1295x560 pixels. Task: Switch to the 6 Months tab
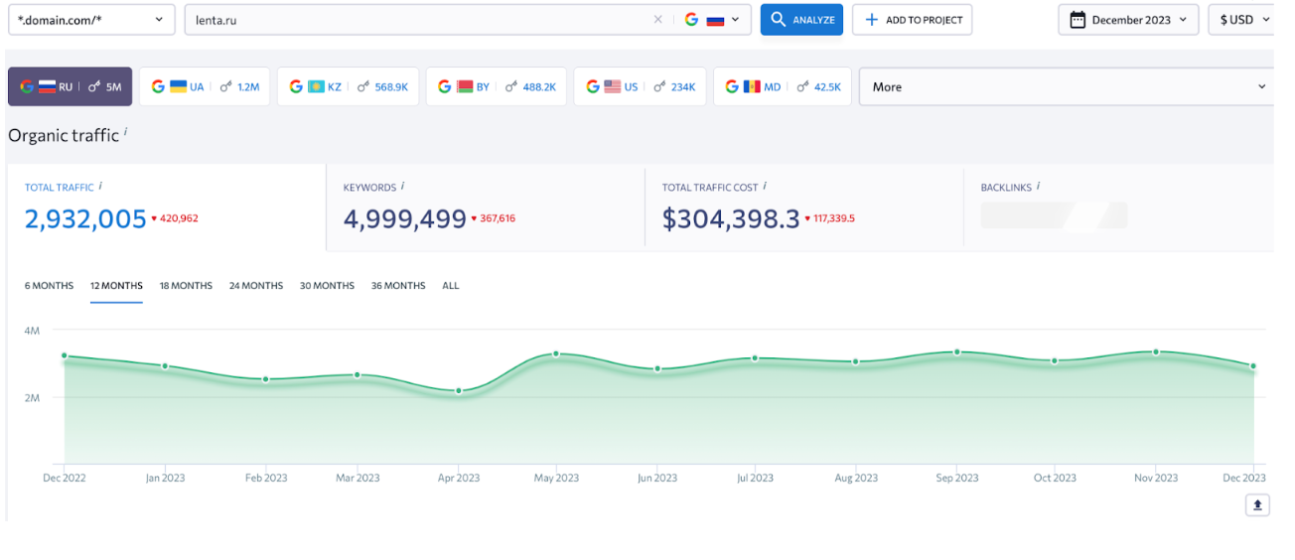click(49, 286)
